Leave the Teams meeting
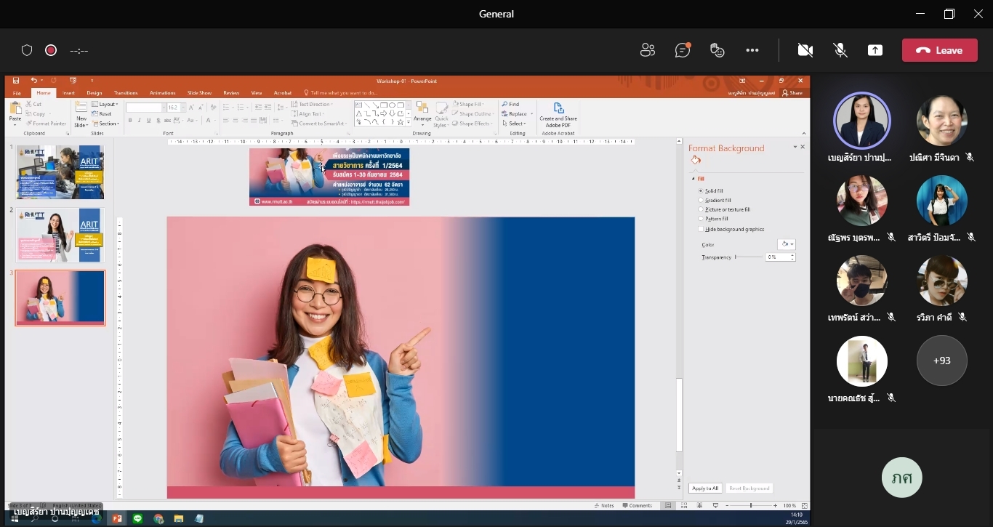This screenshot has width=993, height=527. pyautogui.click(x=939, y=50)
